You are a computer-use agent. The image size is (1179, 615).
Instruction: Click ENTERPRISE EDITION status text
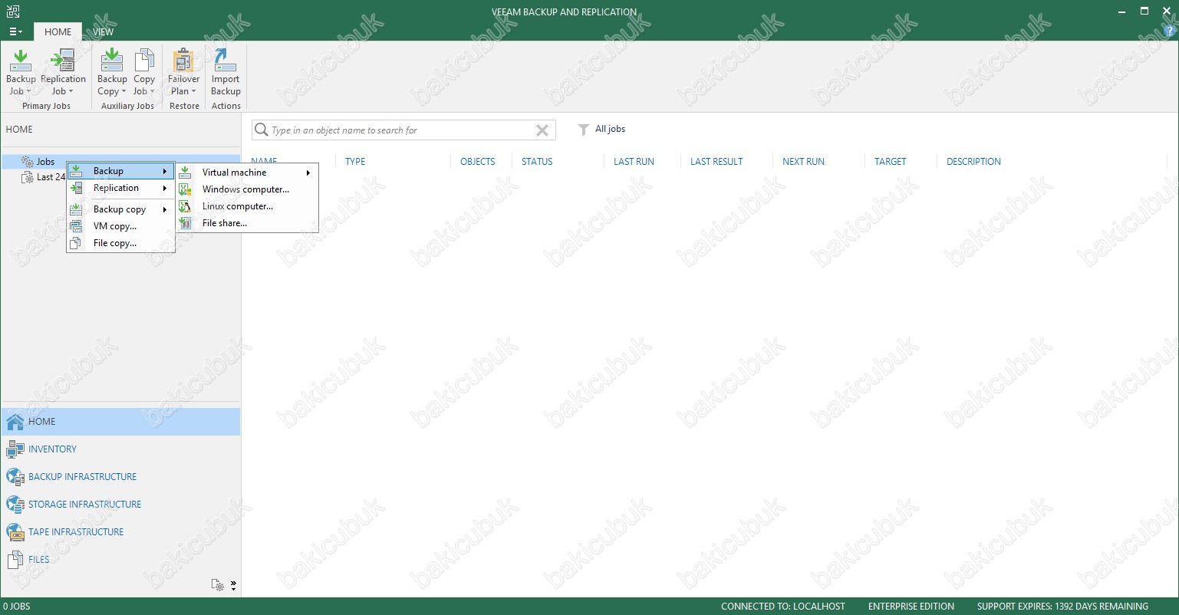[911, 607]
